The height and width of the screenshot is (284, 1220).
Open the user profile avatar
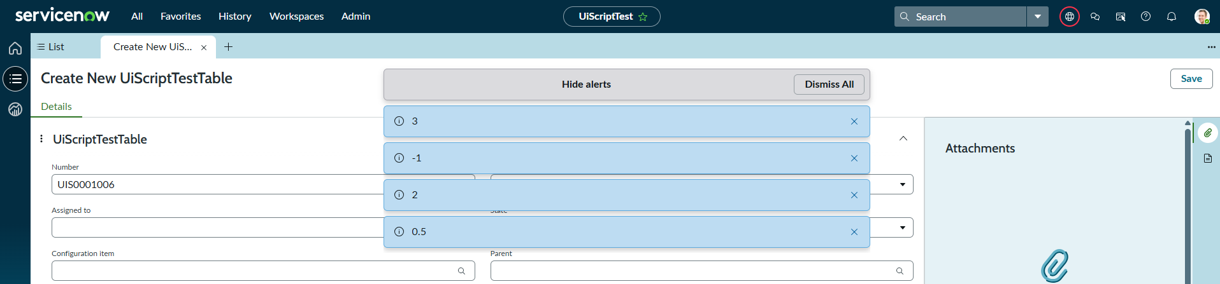coord(1202,17)
